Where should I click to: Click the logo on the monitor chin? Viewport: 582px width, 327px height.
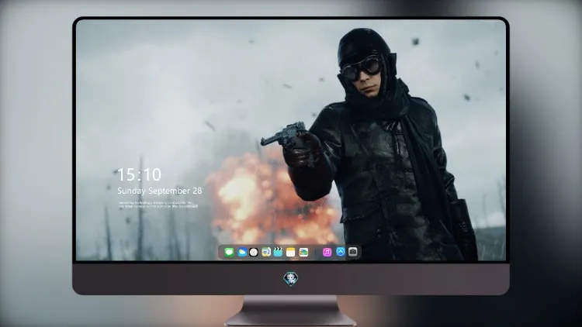[291, 279]
